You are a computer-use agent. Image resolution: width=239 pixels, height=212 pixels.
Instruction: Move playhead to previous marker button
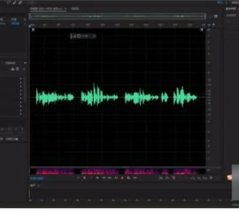tap(97, 178)
